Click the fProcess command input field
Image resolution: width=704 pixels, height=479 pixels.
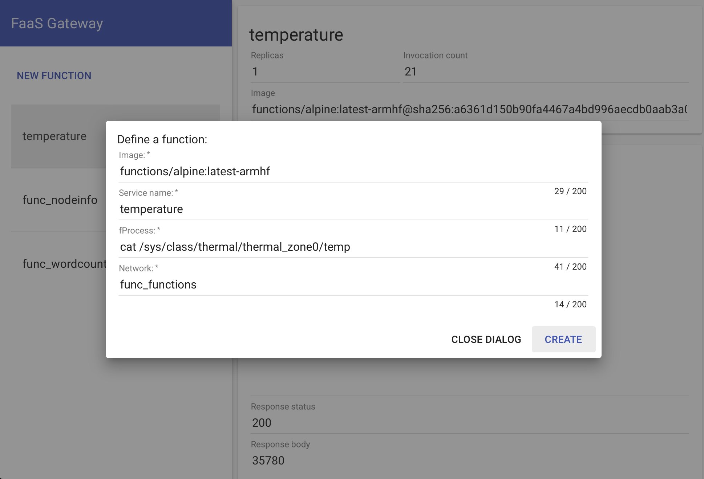pyautogui.click(x=353, y=247)
